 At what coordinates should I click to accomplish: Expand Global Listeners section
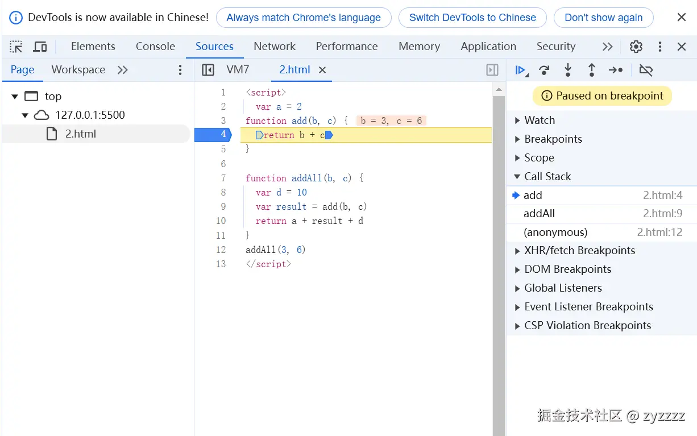(x=517, y=288)
